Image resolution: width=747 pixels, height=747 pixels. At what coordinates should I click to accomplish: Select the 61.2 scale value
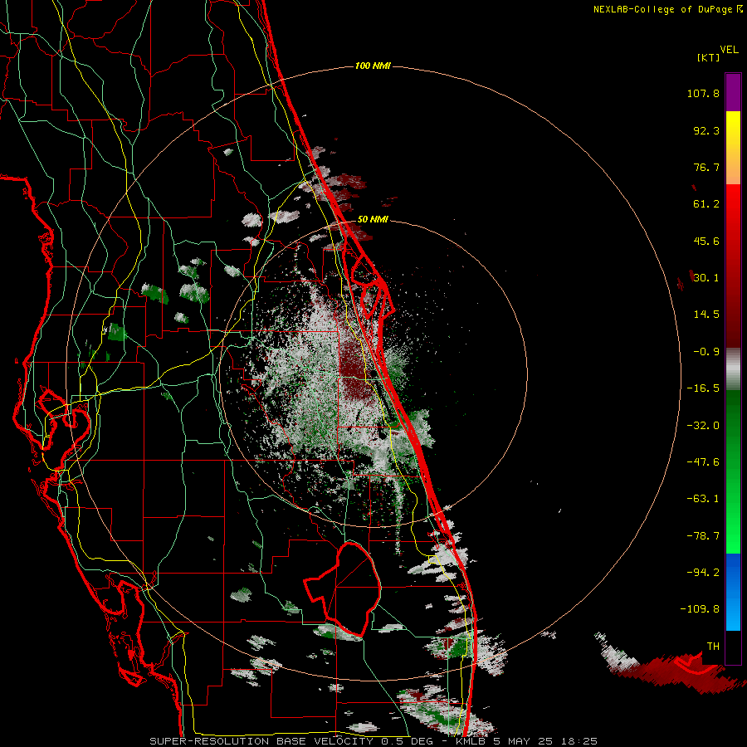pos(706,204)
